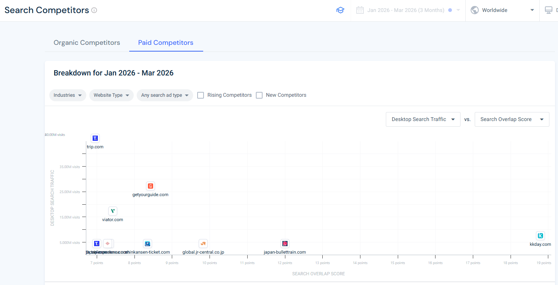This screenshot has height=285, width=558.
Task: Select the blue T marker near 5.000M visits
Action: pyautogui.click(x=97, y=244)
